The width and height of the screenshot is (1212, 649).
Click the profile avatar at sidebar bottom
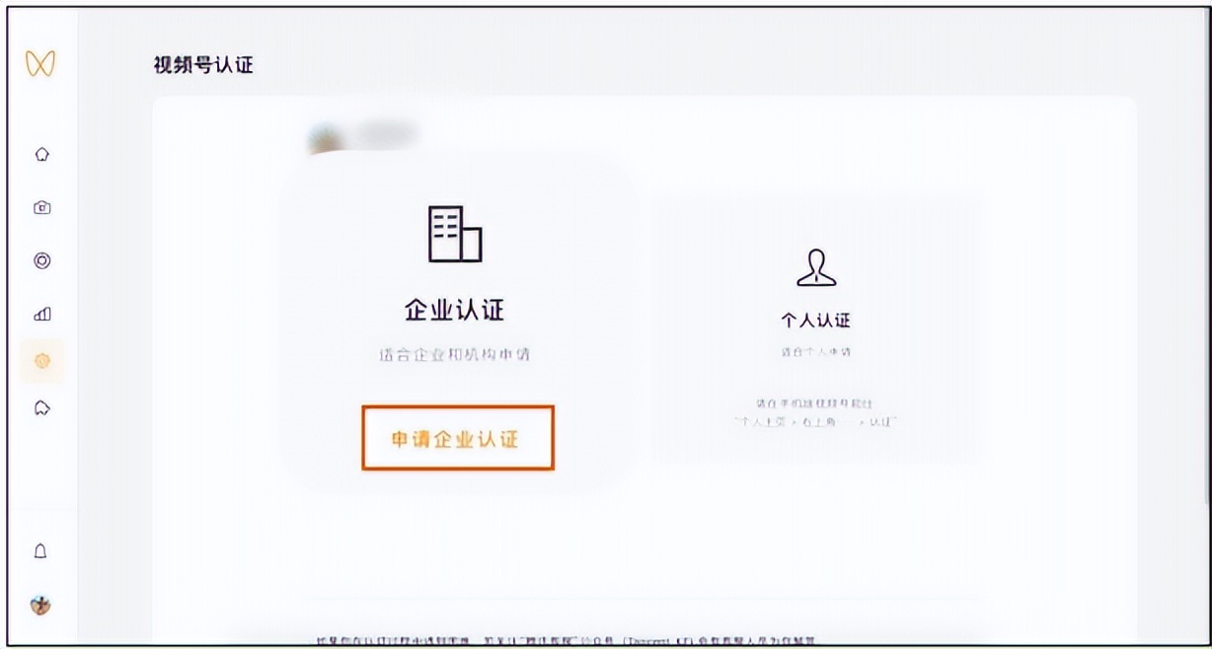(39, 607)
